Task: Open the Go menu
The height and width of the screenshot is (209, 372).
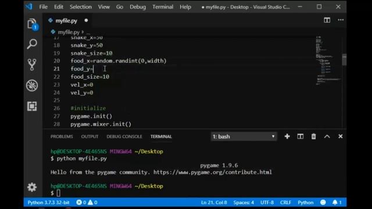Action: point(120,7)
